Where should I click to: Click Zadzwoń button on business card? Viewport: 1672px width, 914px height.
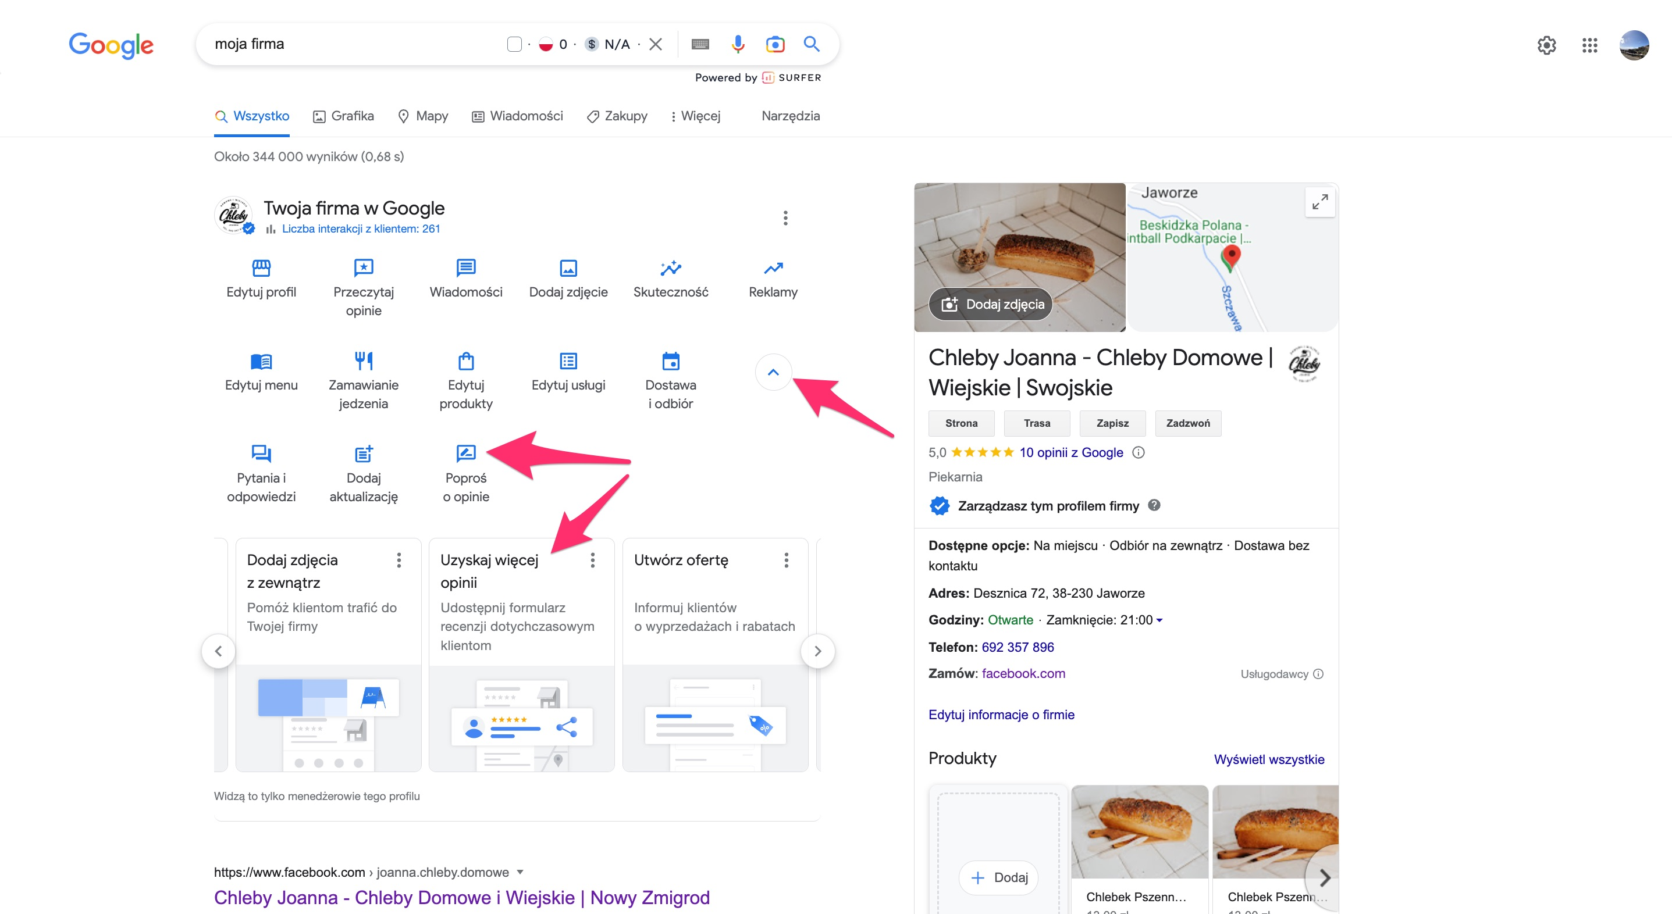[1188, 423]
